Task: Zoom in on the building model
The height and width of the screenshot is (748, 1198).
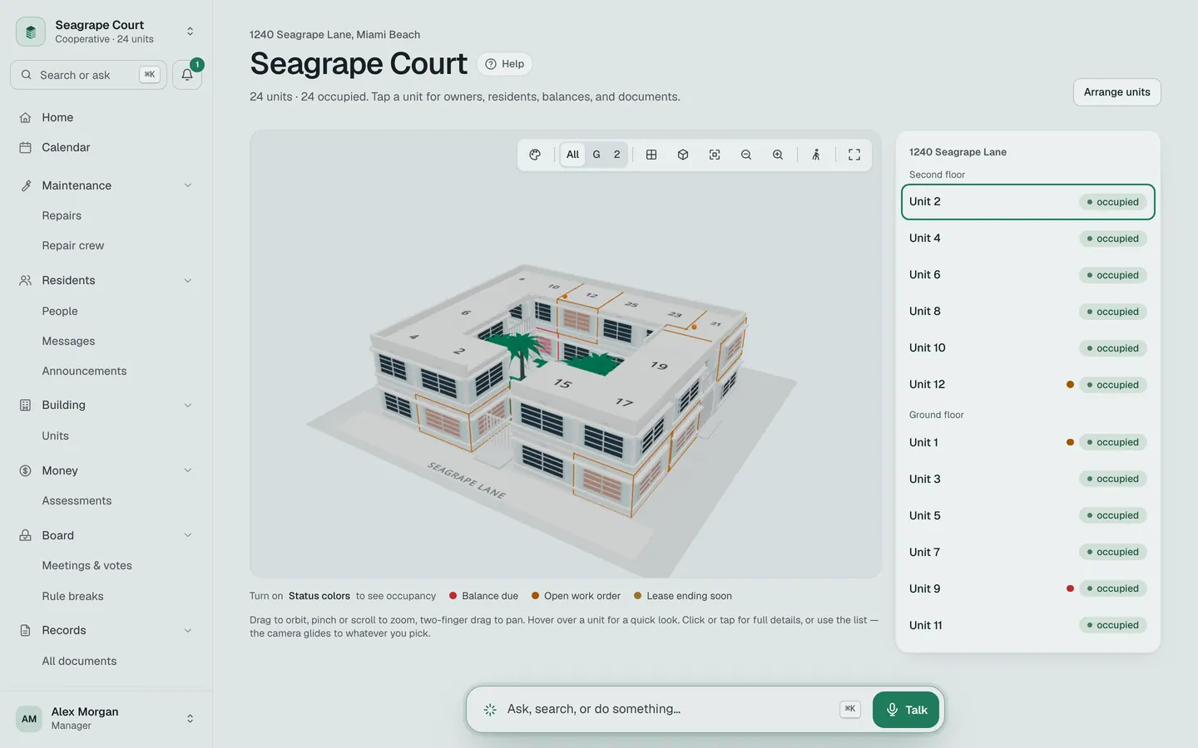Action: tap(778, 155)
